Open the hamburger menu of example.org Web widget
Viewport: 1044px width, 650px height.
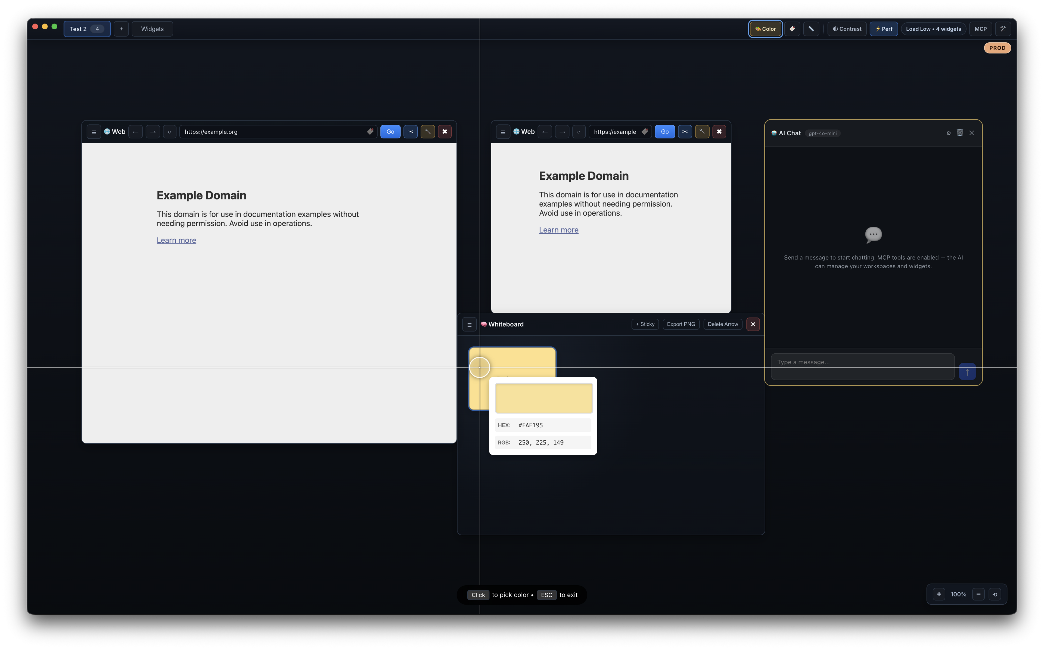click(94, 132)
